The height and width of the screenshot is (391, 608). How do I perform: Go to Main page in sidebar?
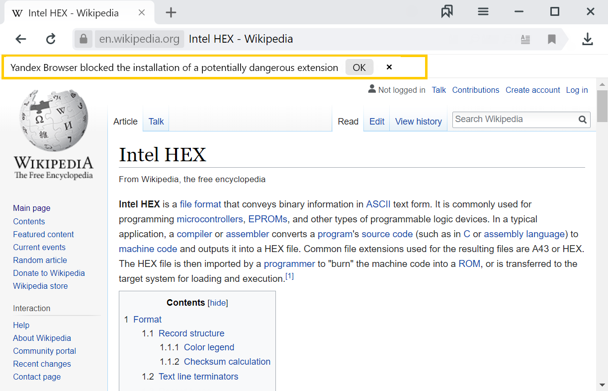pyautogui.click(x=32, y=208)
